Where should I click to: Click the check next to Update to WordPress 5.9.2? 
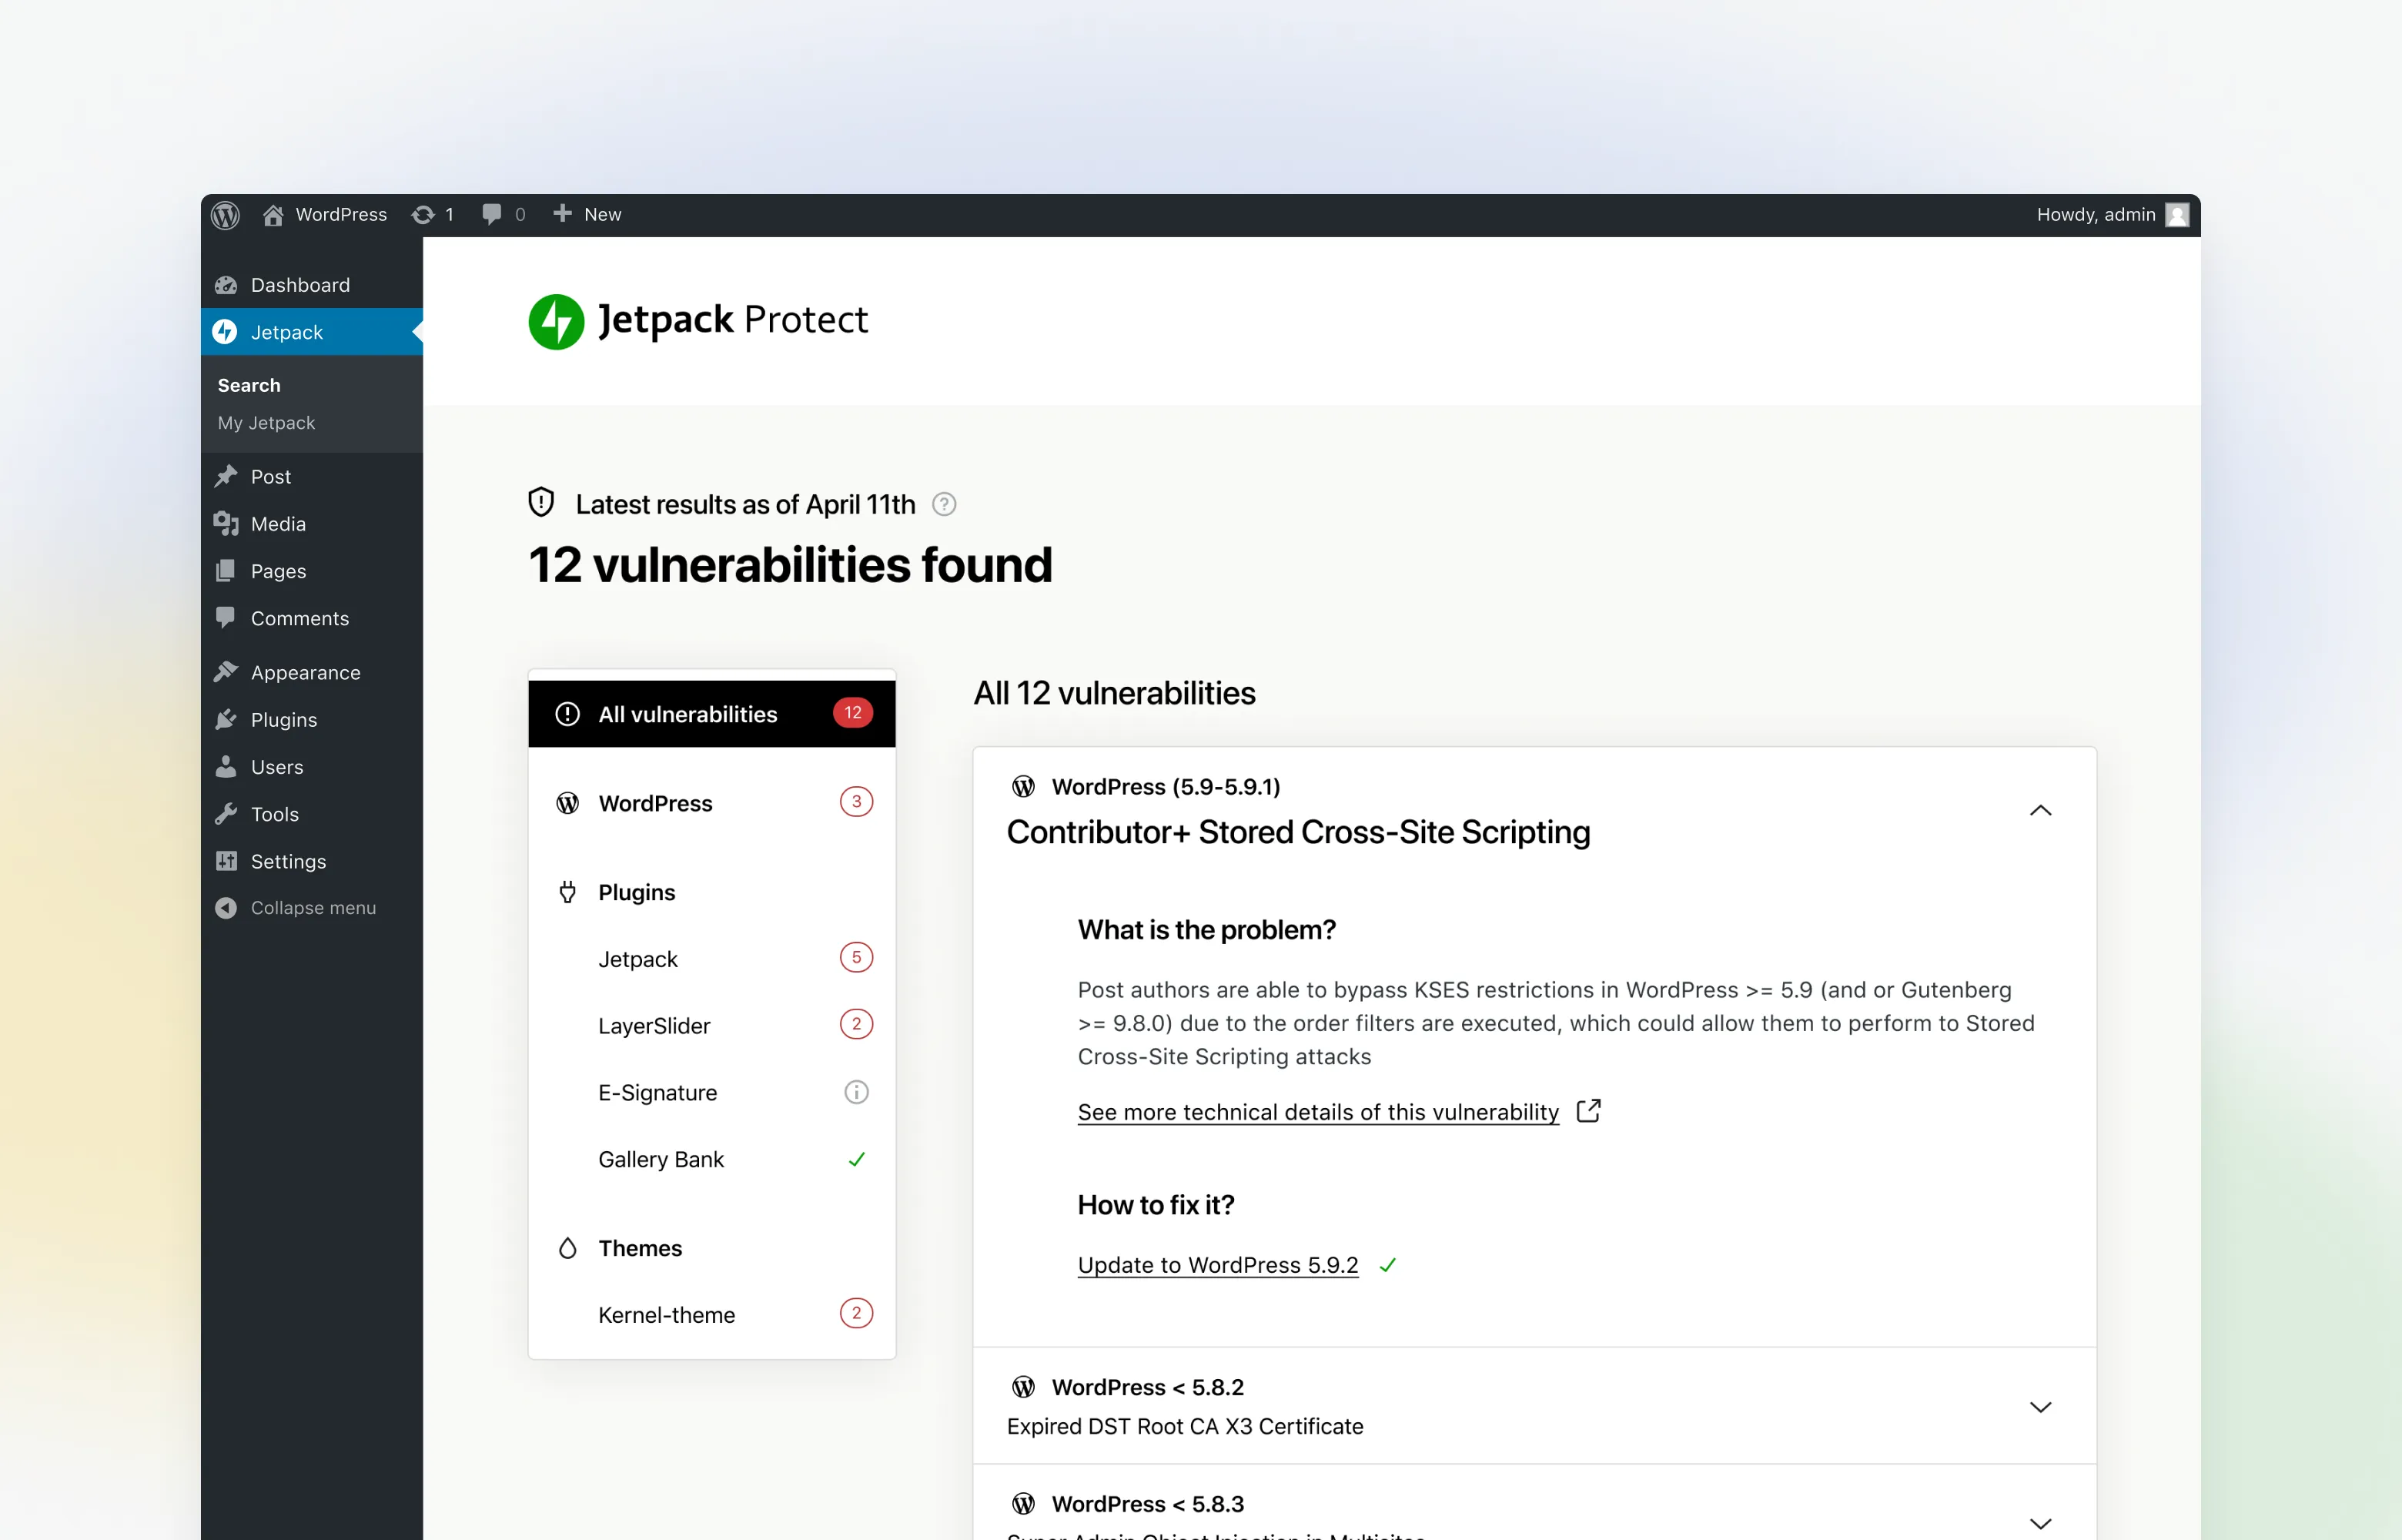[1390, 1264]
